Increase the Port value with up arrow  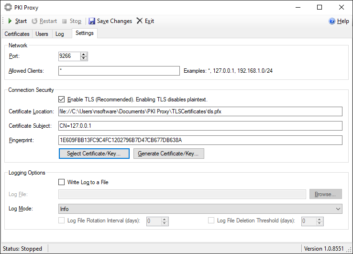pyautogui.click(x=84, y=54)
